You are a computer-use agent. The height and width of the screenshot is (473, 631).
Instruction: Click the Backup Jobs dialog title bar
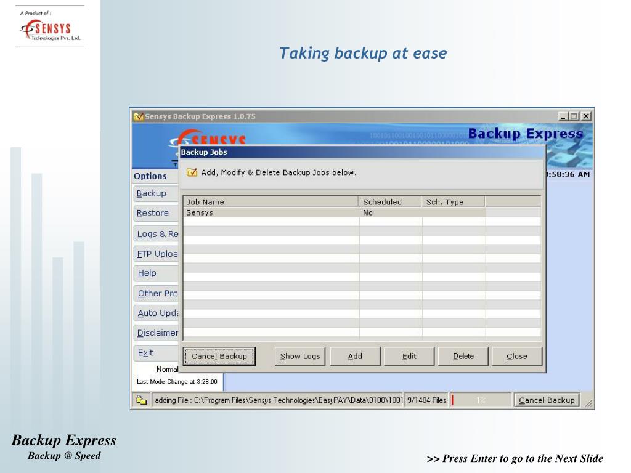click(x=362, y=152)
